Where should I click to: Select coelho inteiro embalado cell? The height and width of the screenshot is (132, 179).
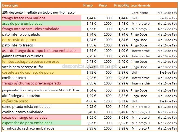[41, 112]
